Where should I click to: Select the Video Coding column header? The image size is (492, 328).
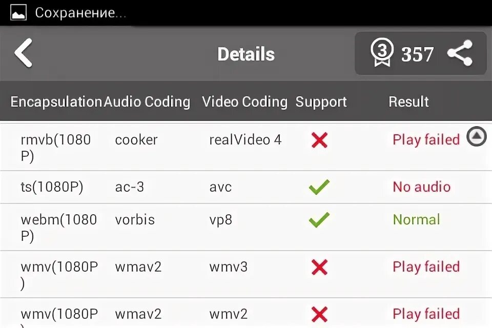244,101
